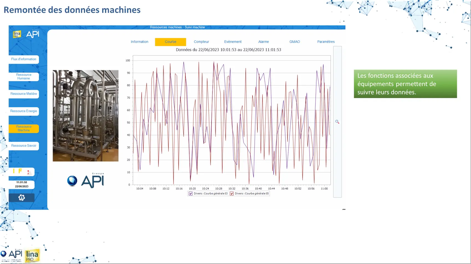Click the date 22/06/2023 in the sidebar

(22, 186)
